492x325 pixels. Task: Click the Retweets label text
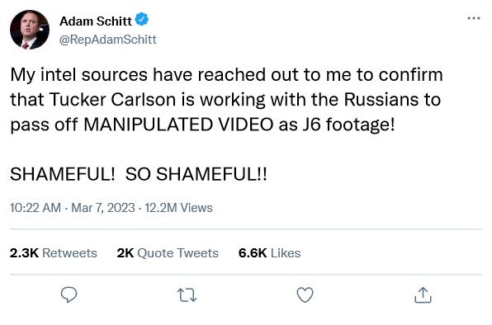pyautogui.click(x=69, y=253)
